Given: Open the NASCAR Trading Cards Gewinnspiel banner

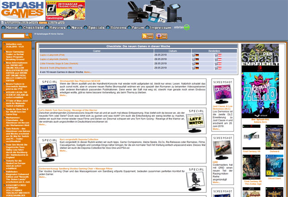Looking at the screenshot, I should point(65,10).
